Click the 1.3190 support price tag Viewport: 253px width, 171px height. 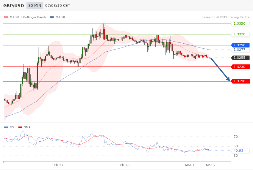(240, 81)
